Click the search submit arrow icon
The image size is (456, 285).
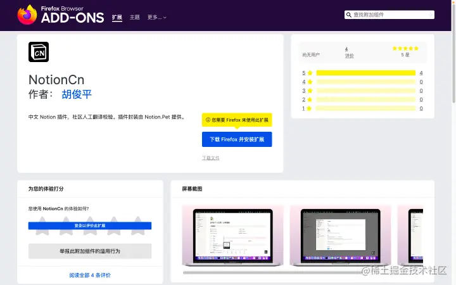[x=431, y=15]
